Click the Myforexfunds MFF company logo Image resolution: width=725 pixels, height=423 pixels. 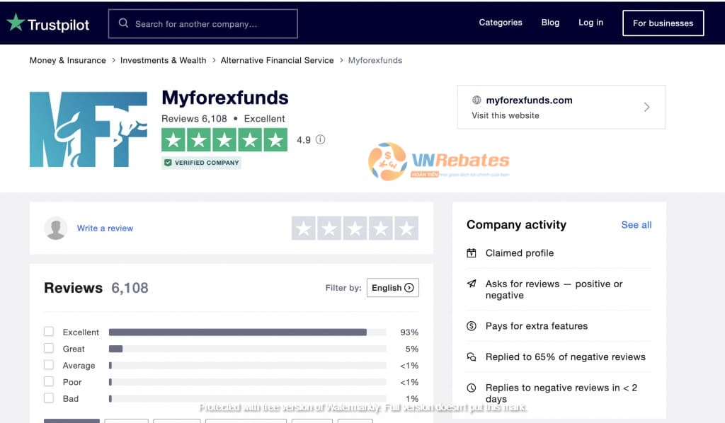click(89, 129)
